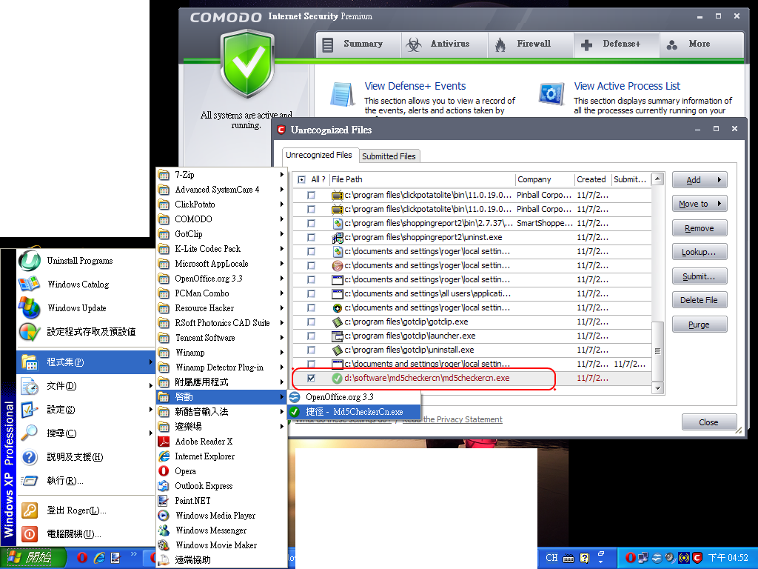
Task: Check the gotclip uninstall.exe row checkbox
Action: [312, 350]
